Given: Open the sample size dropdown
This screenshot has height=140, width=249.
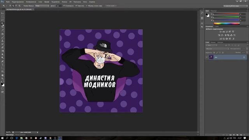Looking at the screenshot, I should pos(42,6).
